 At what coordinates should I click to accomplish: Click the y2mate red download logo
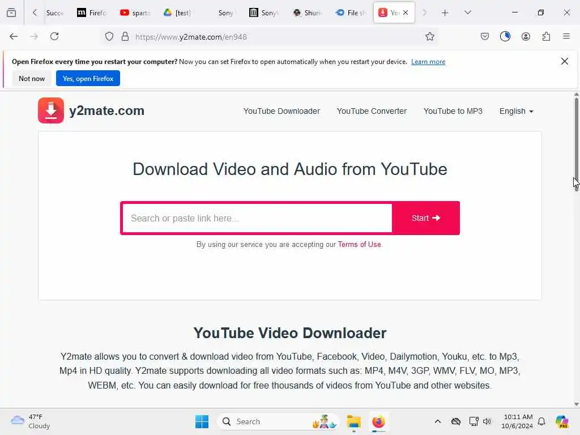[51, 110]
